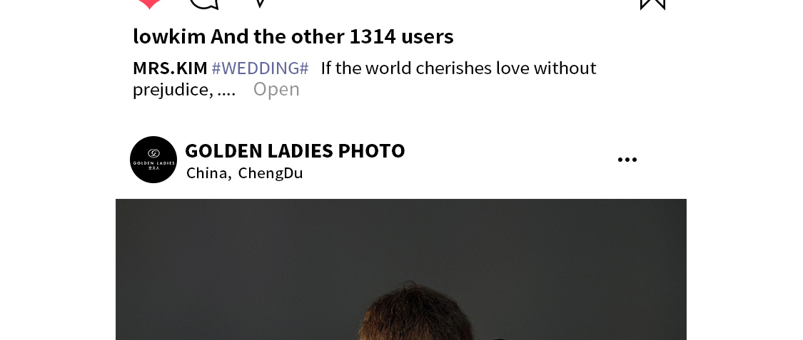This screenshot has width=803, height=340.
Task: Save the post with the bookmark icon
Action: (653, 4)
